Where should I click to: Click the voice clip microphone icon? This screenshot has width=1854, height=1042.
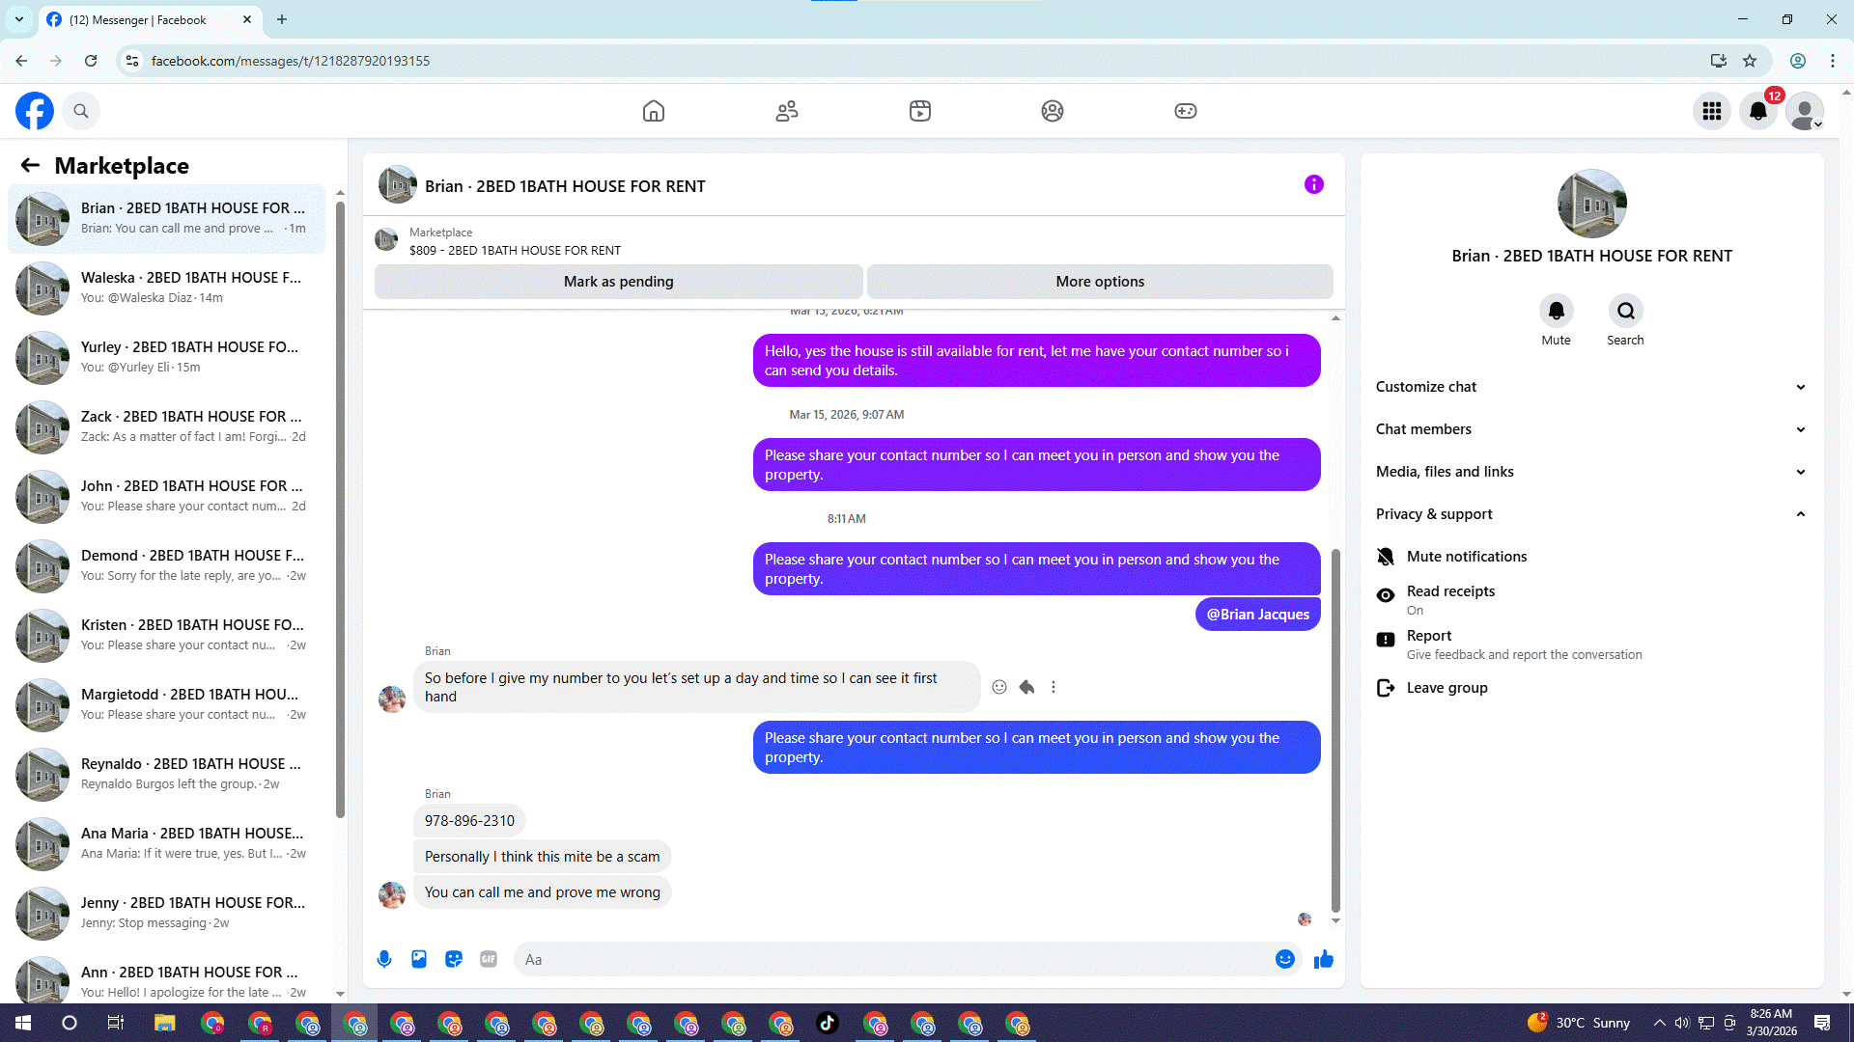coord(384,959)
